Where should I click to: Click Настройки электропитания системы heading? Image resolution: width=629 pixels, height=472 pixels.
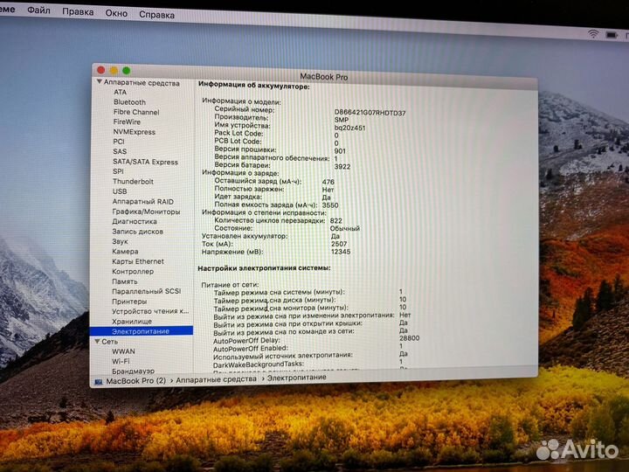coord(264,268)
